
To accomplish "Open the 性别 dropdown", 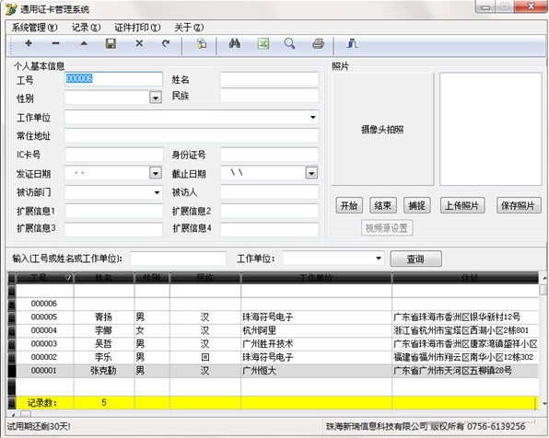I will [156, 98].
